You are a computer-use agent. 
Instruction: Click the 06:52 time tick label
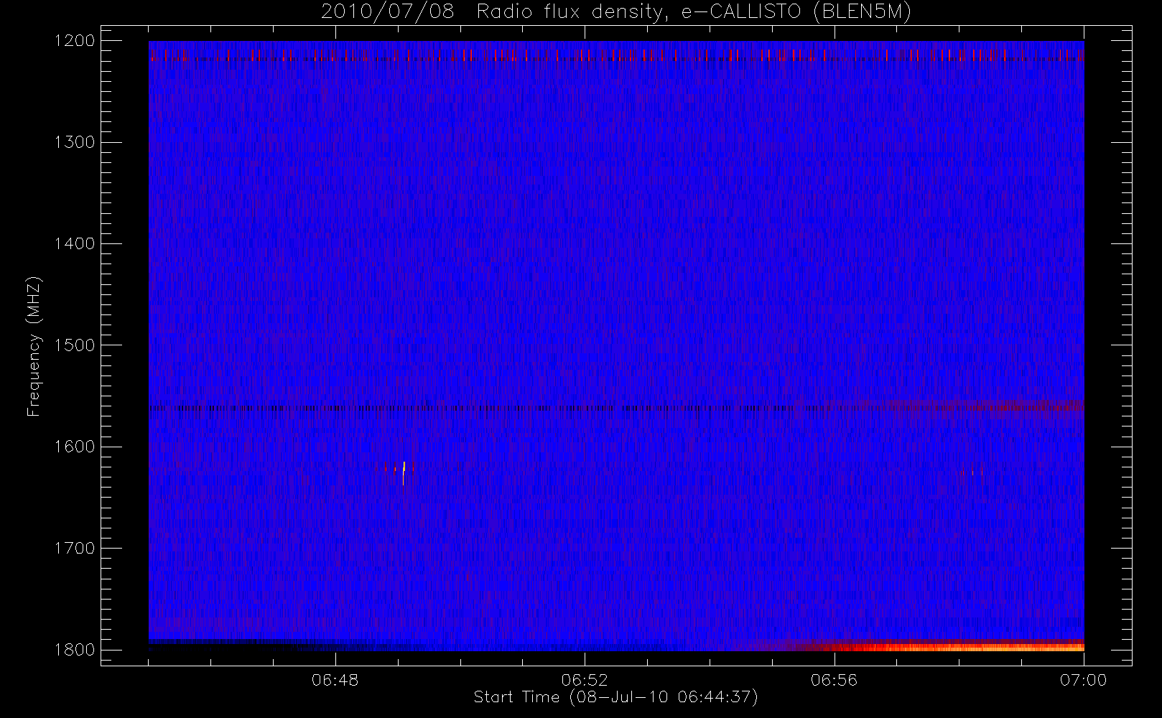coord(585,679)
